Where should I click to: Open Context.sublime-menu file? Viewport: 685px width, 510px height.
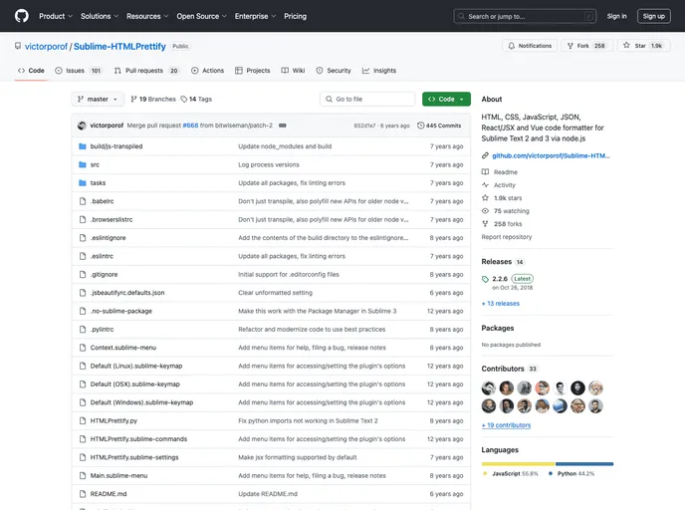[123, 348]
